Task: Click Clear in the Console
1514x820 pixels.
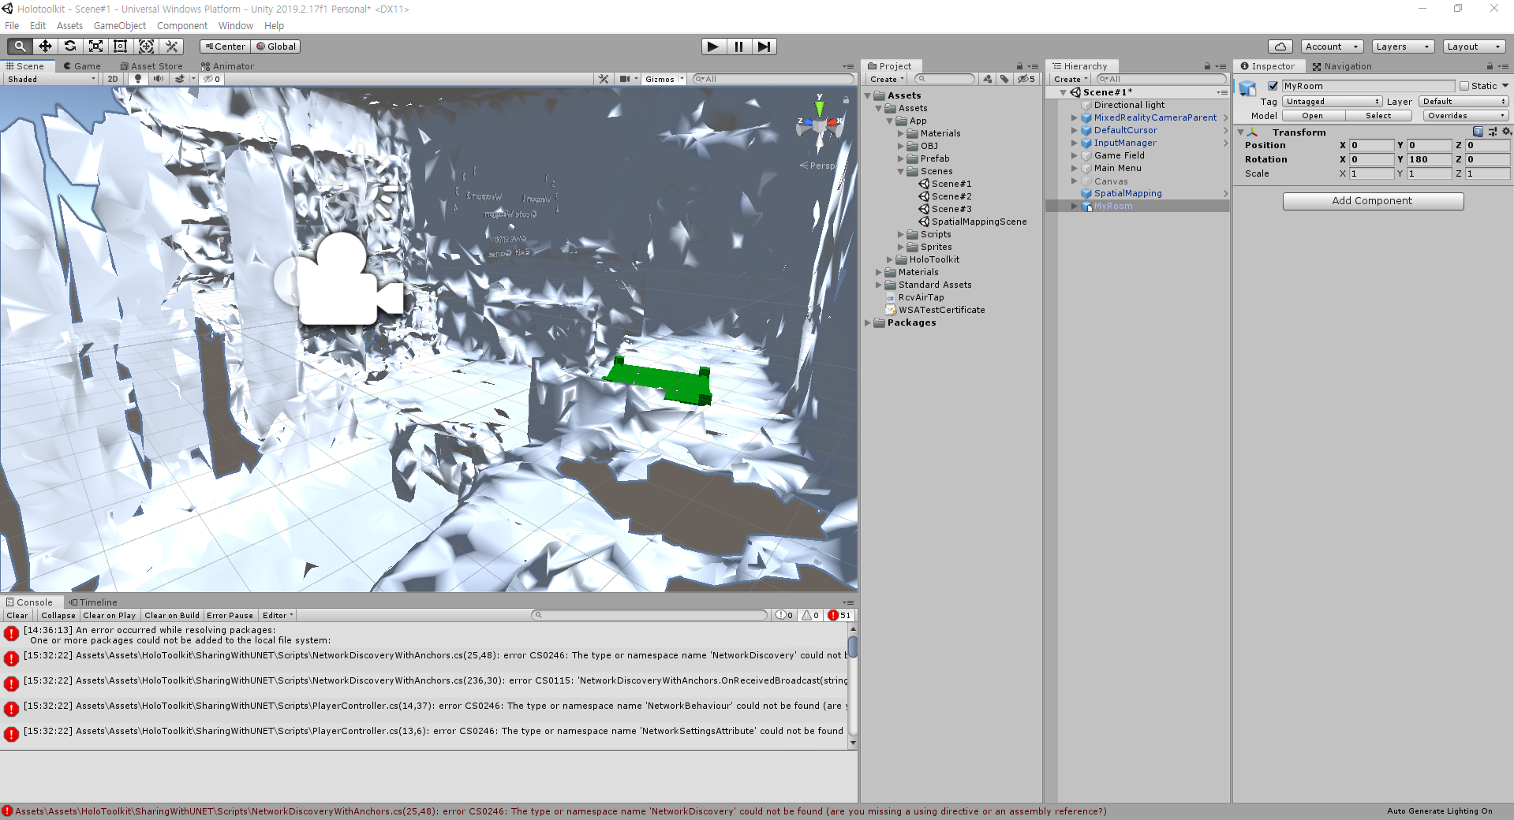Action: pos(17,615)
